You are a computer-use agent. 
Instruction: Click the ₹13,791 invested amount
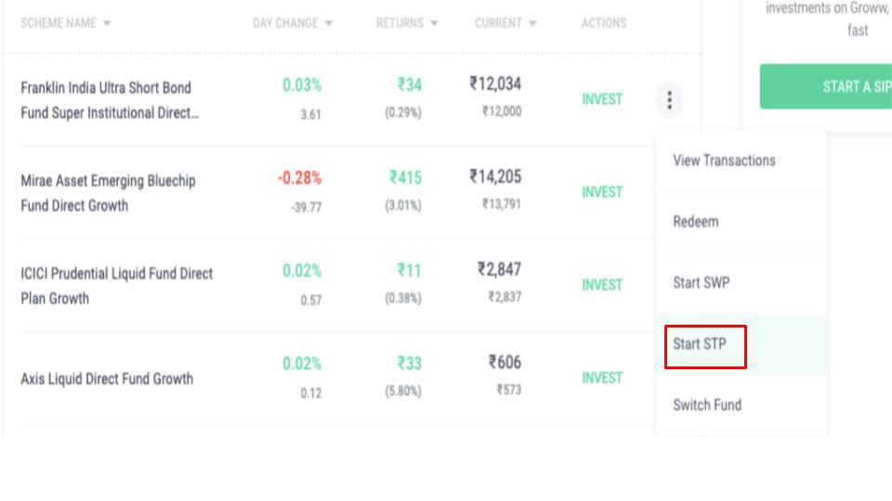(x=502, y=204)
